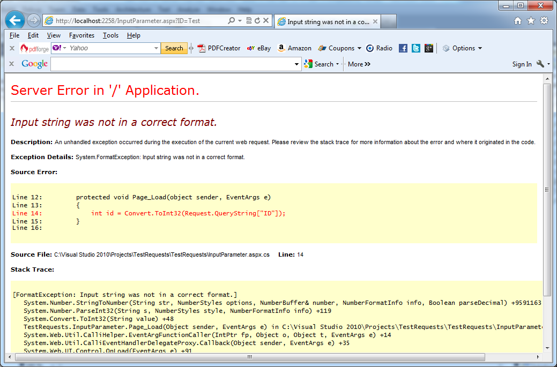The width and height of the screenshot is (557, 367).
Task: Open the File menu
Action: pyautogui.click(x=14, y=35)
